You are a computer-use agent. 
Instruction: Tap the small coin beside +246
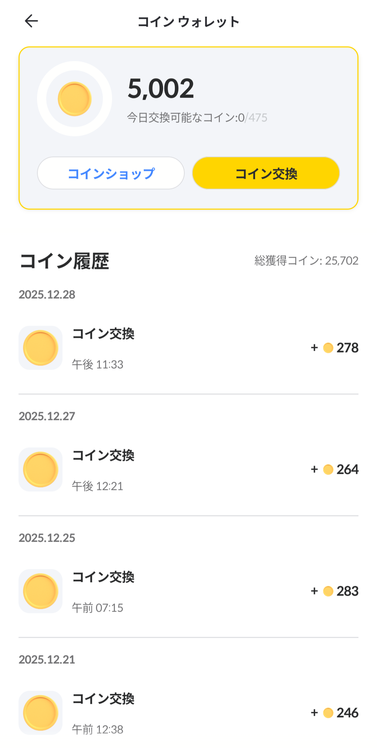328,713
